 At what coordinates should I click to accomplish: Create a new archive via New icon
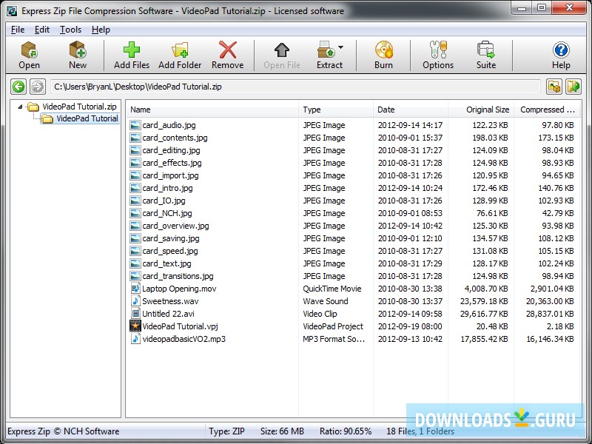[x=77, y=55]
